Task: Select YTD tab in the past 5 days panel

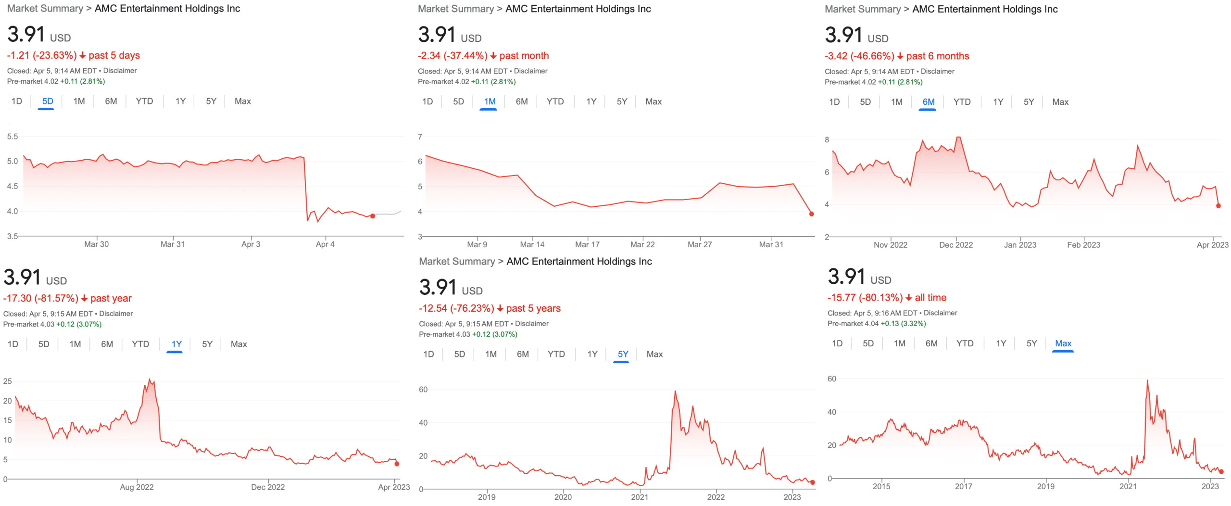Action: coord(144,101)
